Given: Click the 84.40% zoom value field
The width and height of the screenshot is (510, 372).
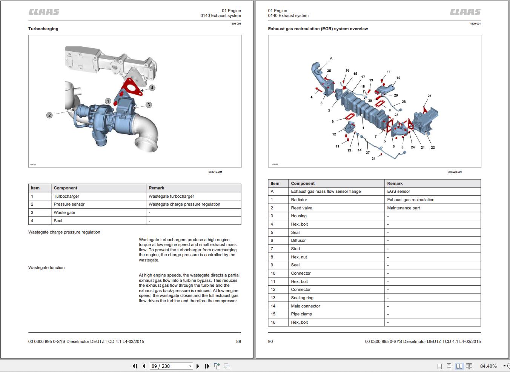Looking at the screenshot, I should (x=488, y=366).
